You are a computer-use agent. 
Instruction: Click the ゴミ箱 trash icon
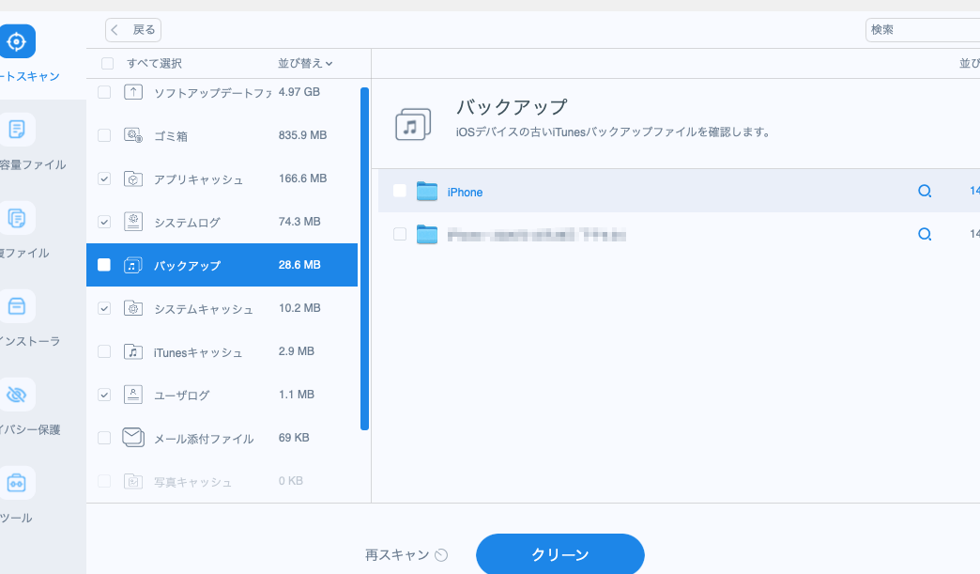[133, 135]
